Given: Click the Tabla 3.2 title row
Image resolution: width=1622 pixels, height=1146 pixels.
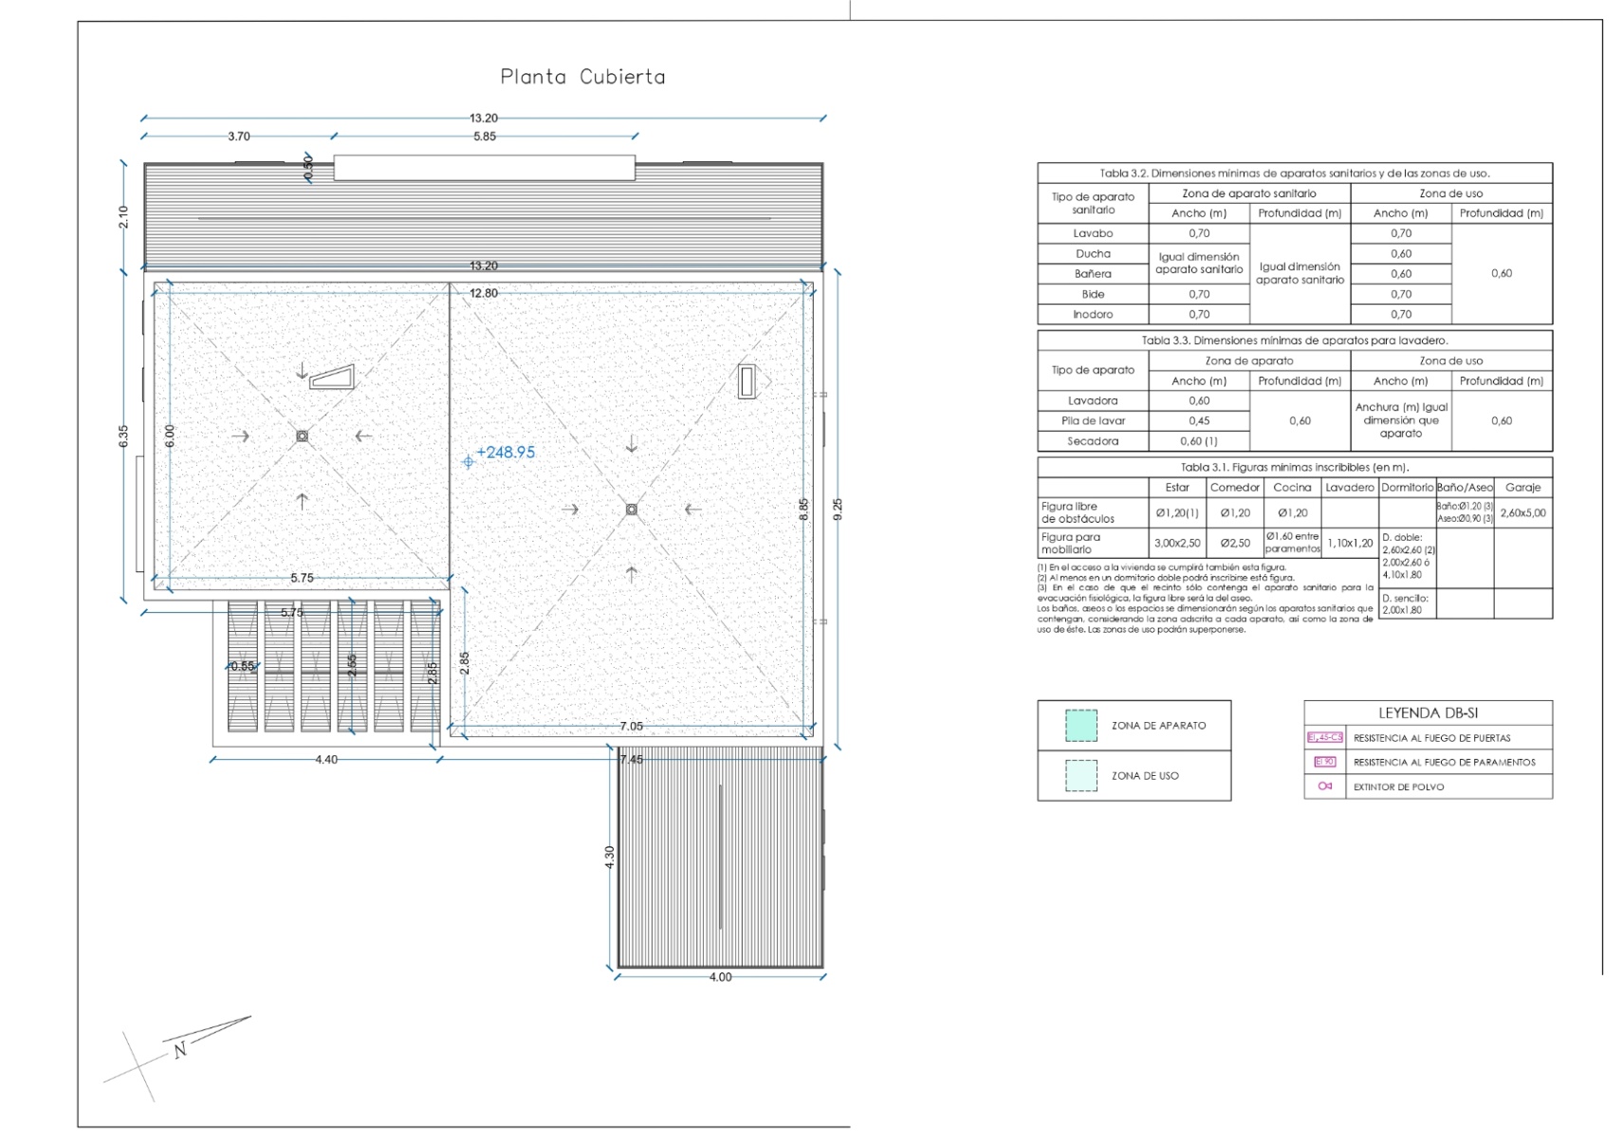Looking at the screenshot, I should [1294, 174].
